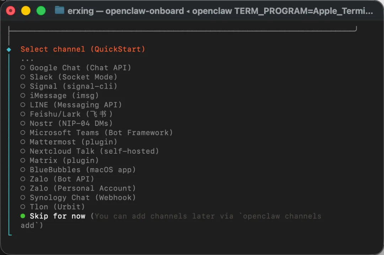Click the Skip for now green radio

pyautogui.click(x=23, y=216)
